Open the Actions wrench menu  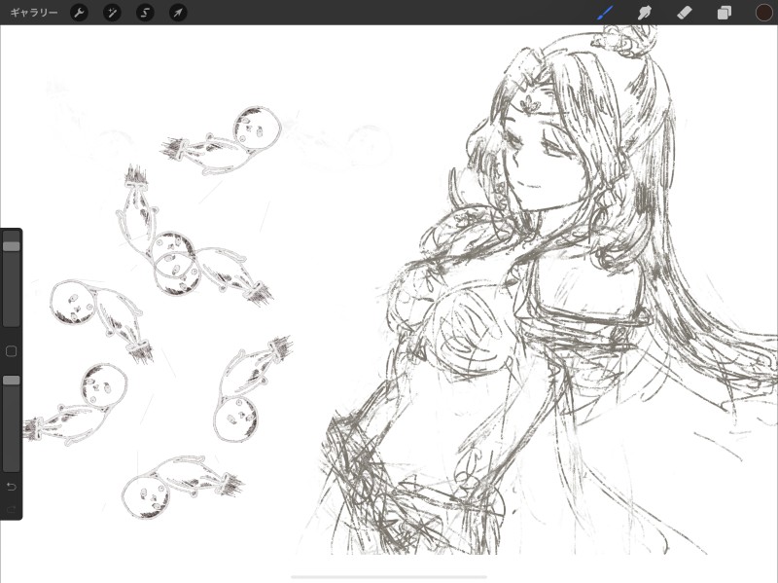[80, 13]
